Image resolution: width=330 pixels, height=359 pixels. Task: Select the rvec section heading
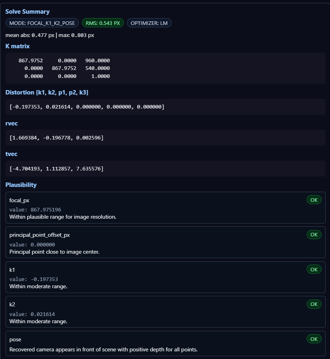[x=11, y=123]
